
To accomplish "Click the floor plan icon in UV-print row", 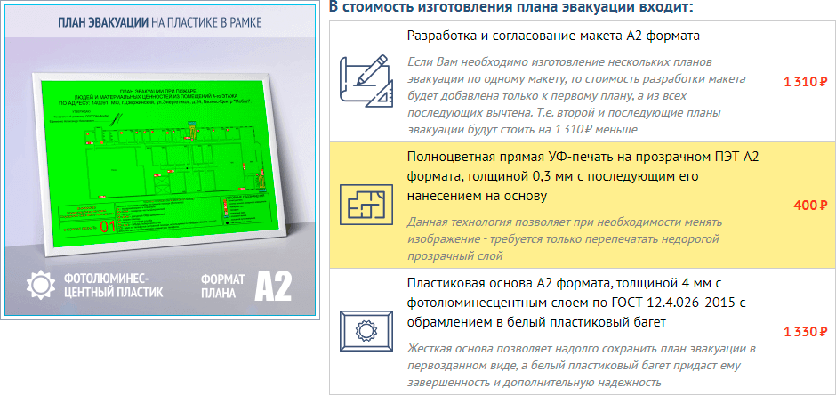I will tap(366, 206).
